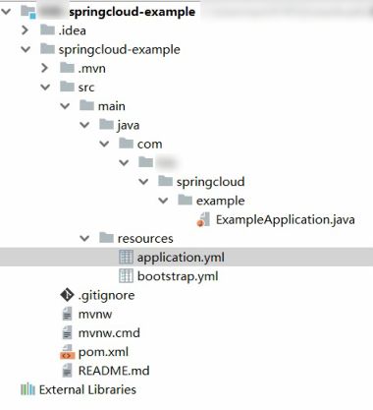
Task: Expand the .idea folder
Action: tap(25, 30)
